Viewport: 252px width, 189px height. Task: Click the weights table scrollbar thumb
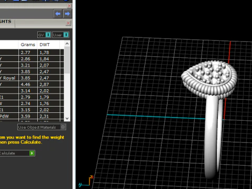pyautogui.click(x=67, y=60)
